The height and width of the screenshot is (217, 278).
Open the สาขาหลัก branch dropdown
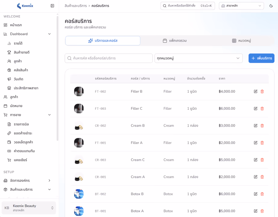pos(241,6)
